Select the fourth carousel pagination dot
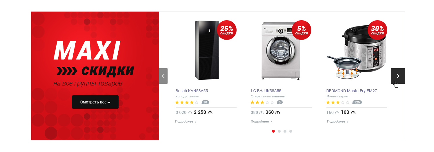The width and height of the screenshot is (434, 152). click(291, 131)
